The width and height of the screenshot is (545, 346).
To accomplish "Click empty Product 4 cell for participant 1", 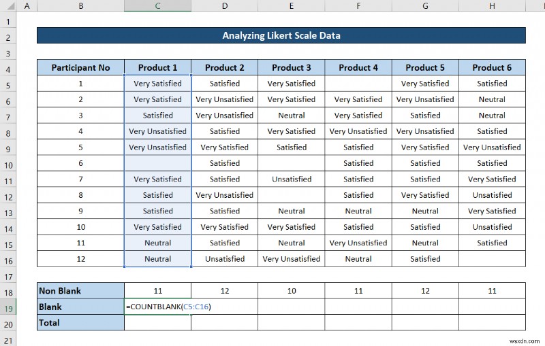I will [x=358, y=83].
